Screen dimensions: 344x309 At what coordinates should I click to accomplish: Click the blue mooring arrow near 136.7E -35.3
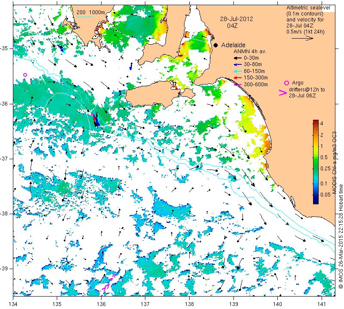[x=131, y=67]
